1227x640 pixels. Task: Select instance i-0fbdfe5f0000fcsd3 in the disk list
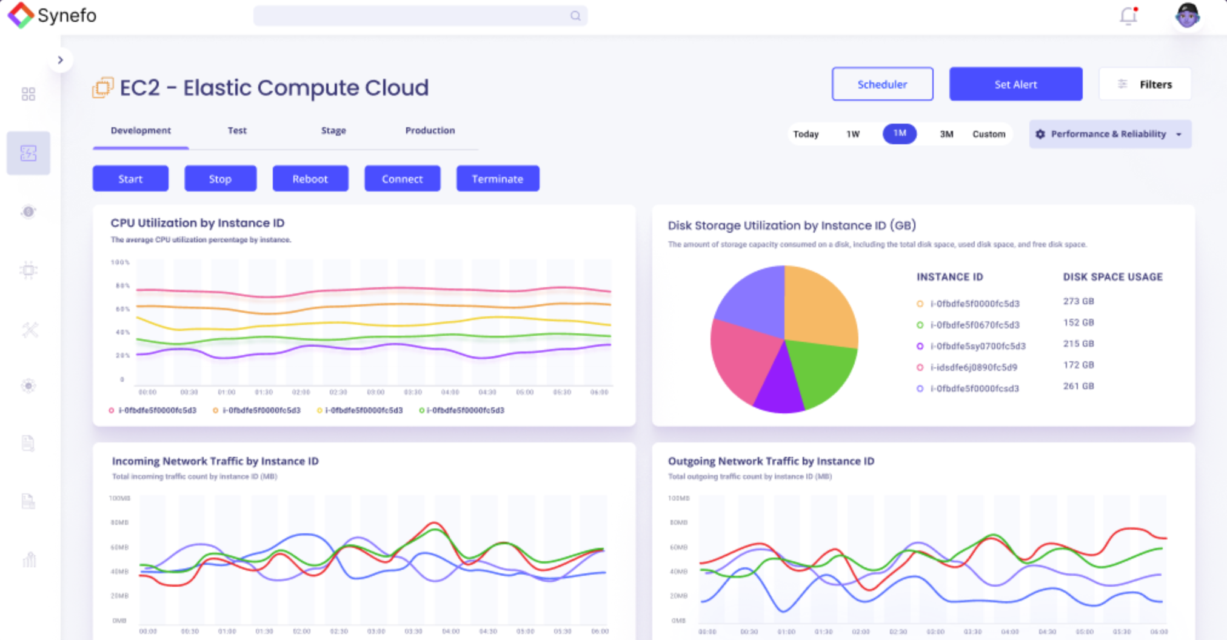pos(968,388)
